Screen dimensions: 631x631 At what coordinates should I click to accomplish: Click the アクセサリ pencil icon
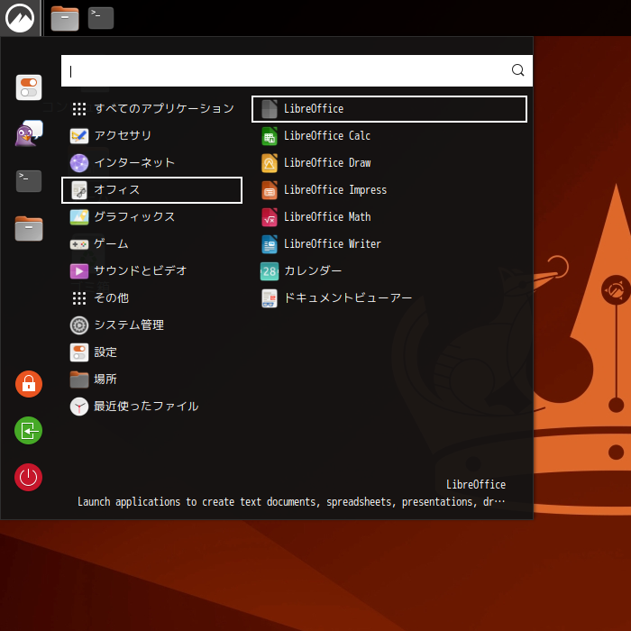[x=79, y=136]
